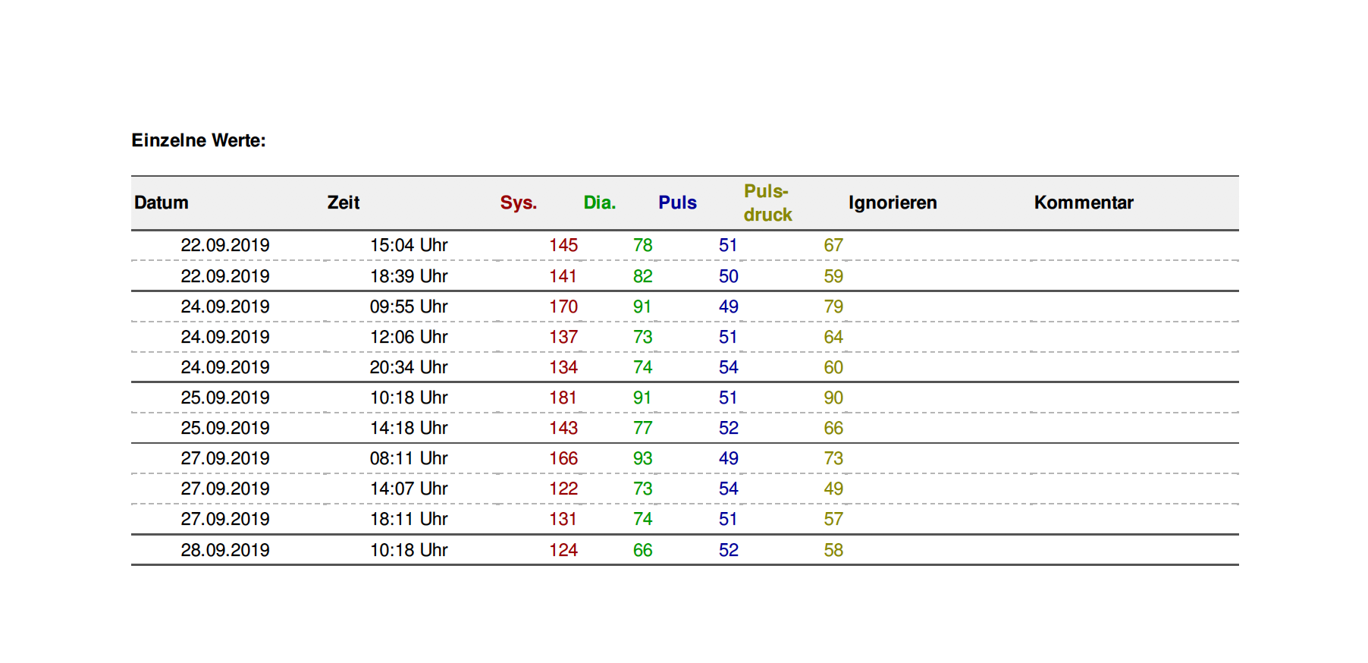The image size is (1368, 663).
Task: Select time cell 14:18 Uhr
Action: click(409, 428)
